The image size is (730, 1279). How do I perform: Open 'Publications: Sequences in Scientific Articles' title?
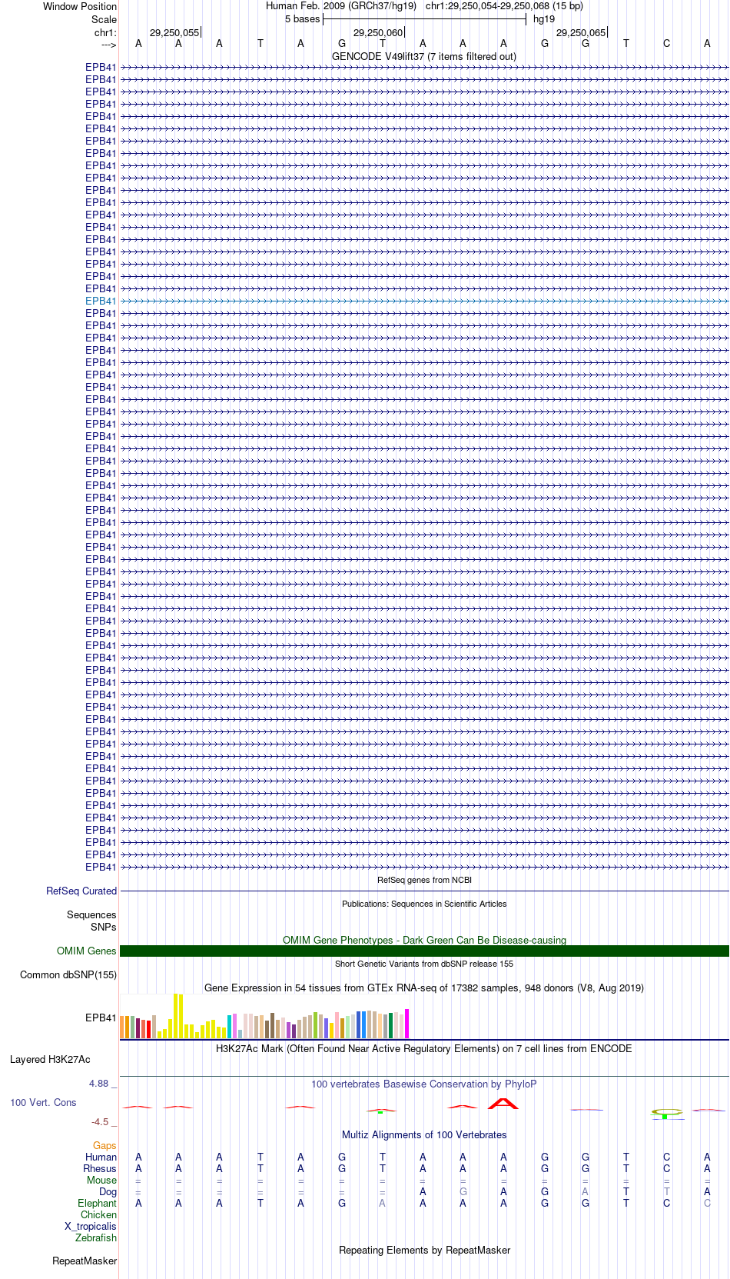[424, 904]
